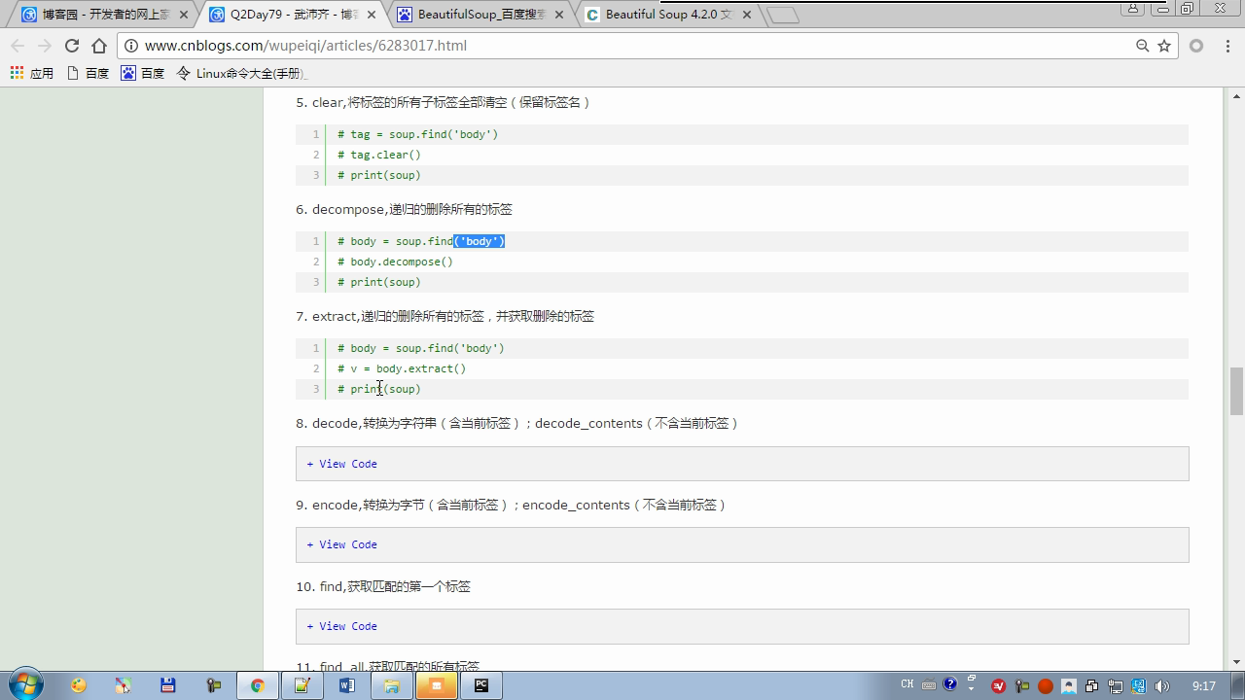This screenshot has height=700, width=1245.
Task: Open the Linux命令大全 bookmark
Action: pos(241,73)
